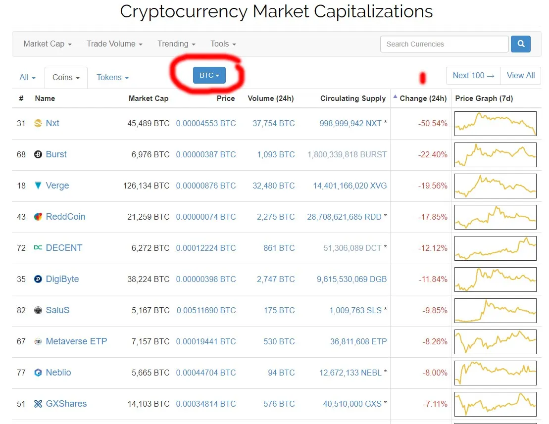Click the View All button
Viewport: 549px width, 424px height.
pos(521,76)
